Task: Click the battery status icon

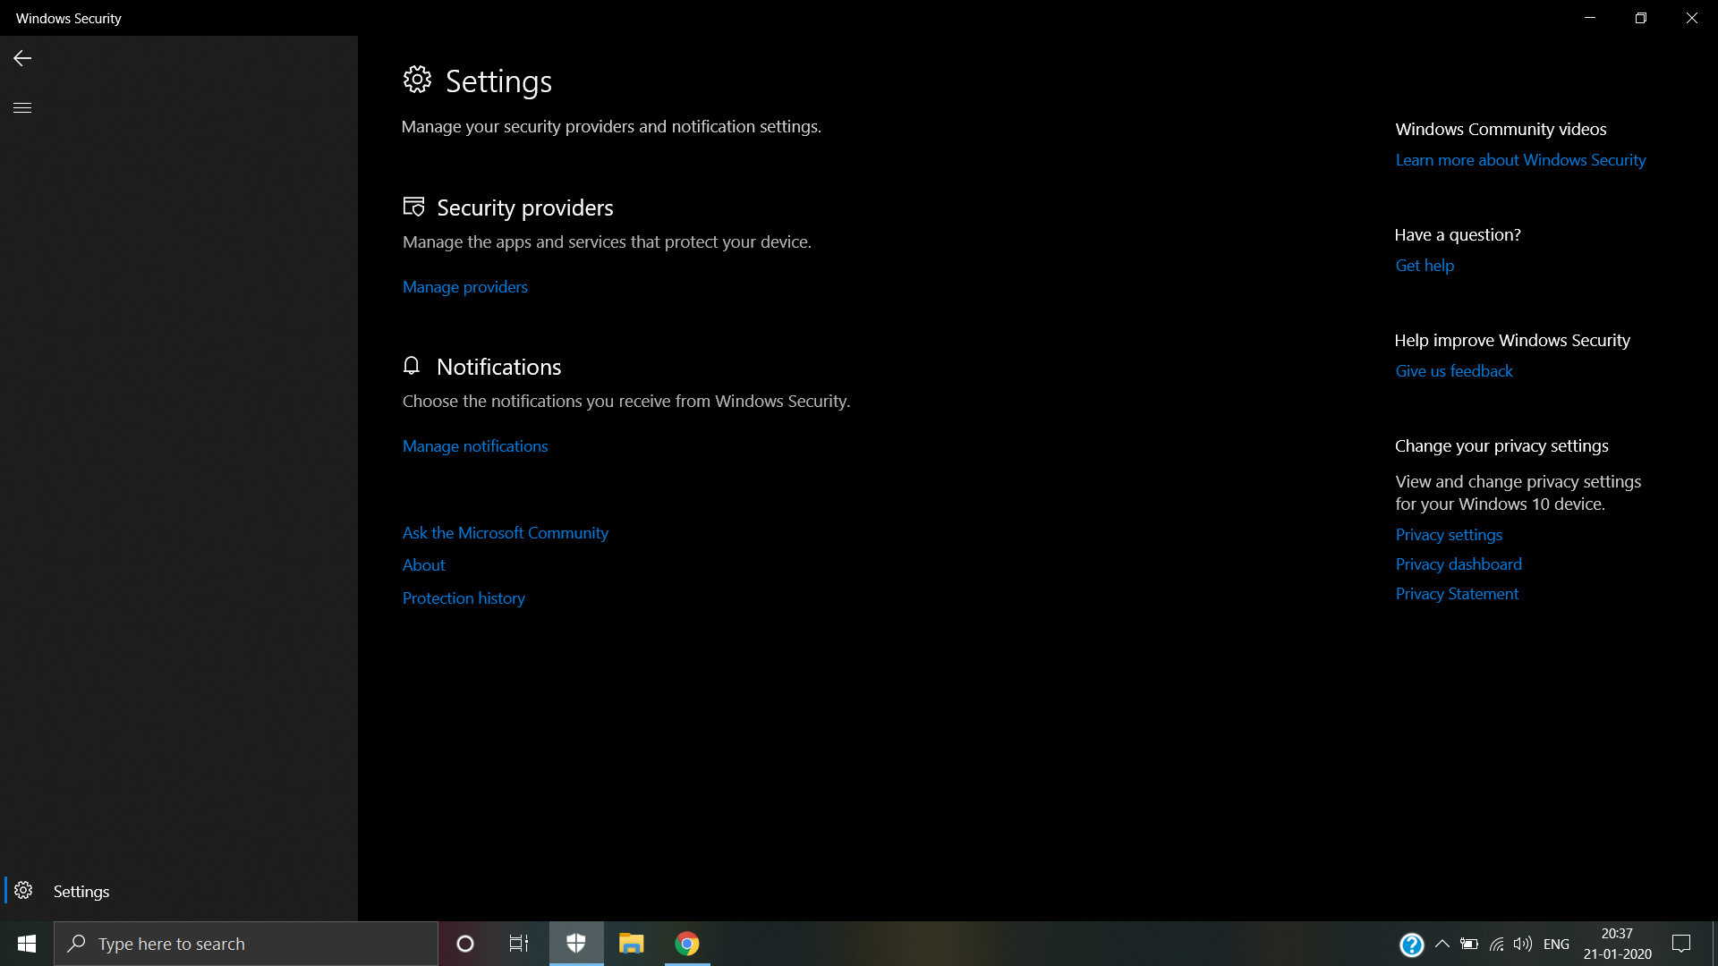Action: (1469, 944)
